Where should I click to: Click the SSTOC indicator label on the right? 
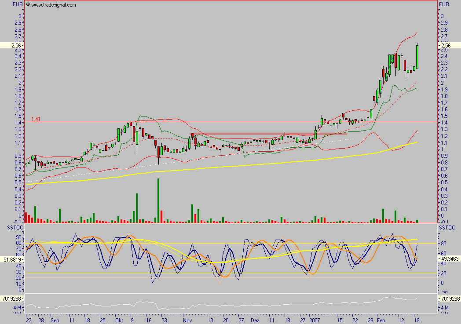448,227
